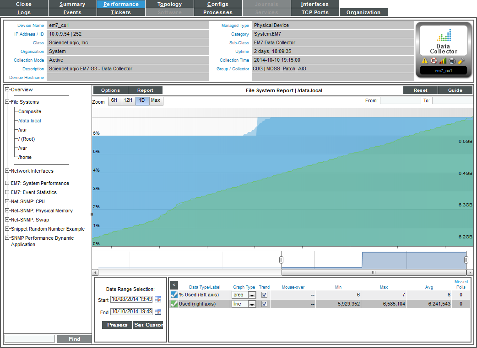The width and height of the screenshot is (477, 348).
Task: Select the 6H zoom option
Action: coord(115,101)
